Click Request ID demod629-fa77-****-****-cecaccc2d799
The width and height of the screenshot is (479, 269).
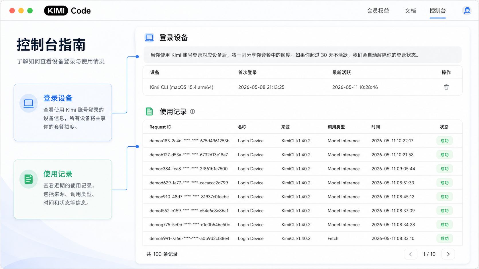[189, 183]
